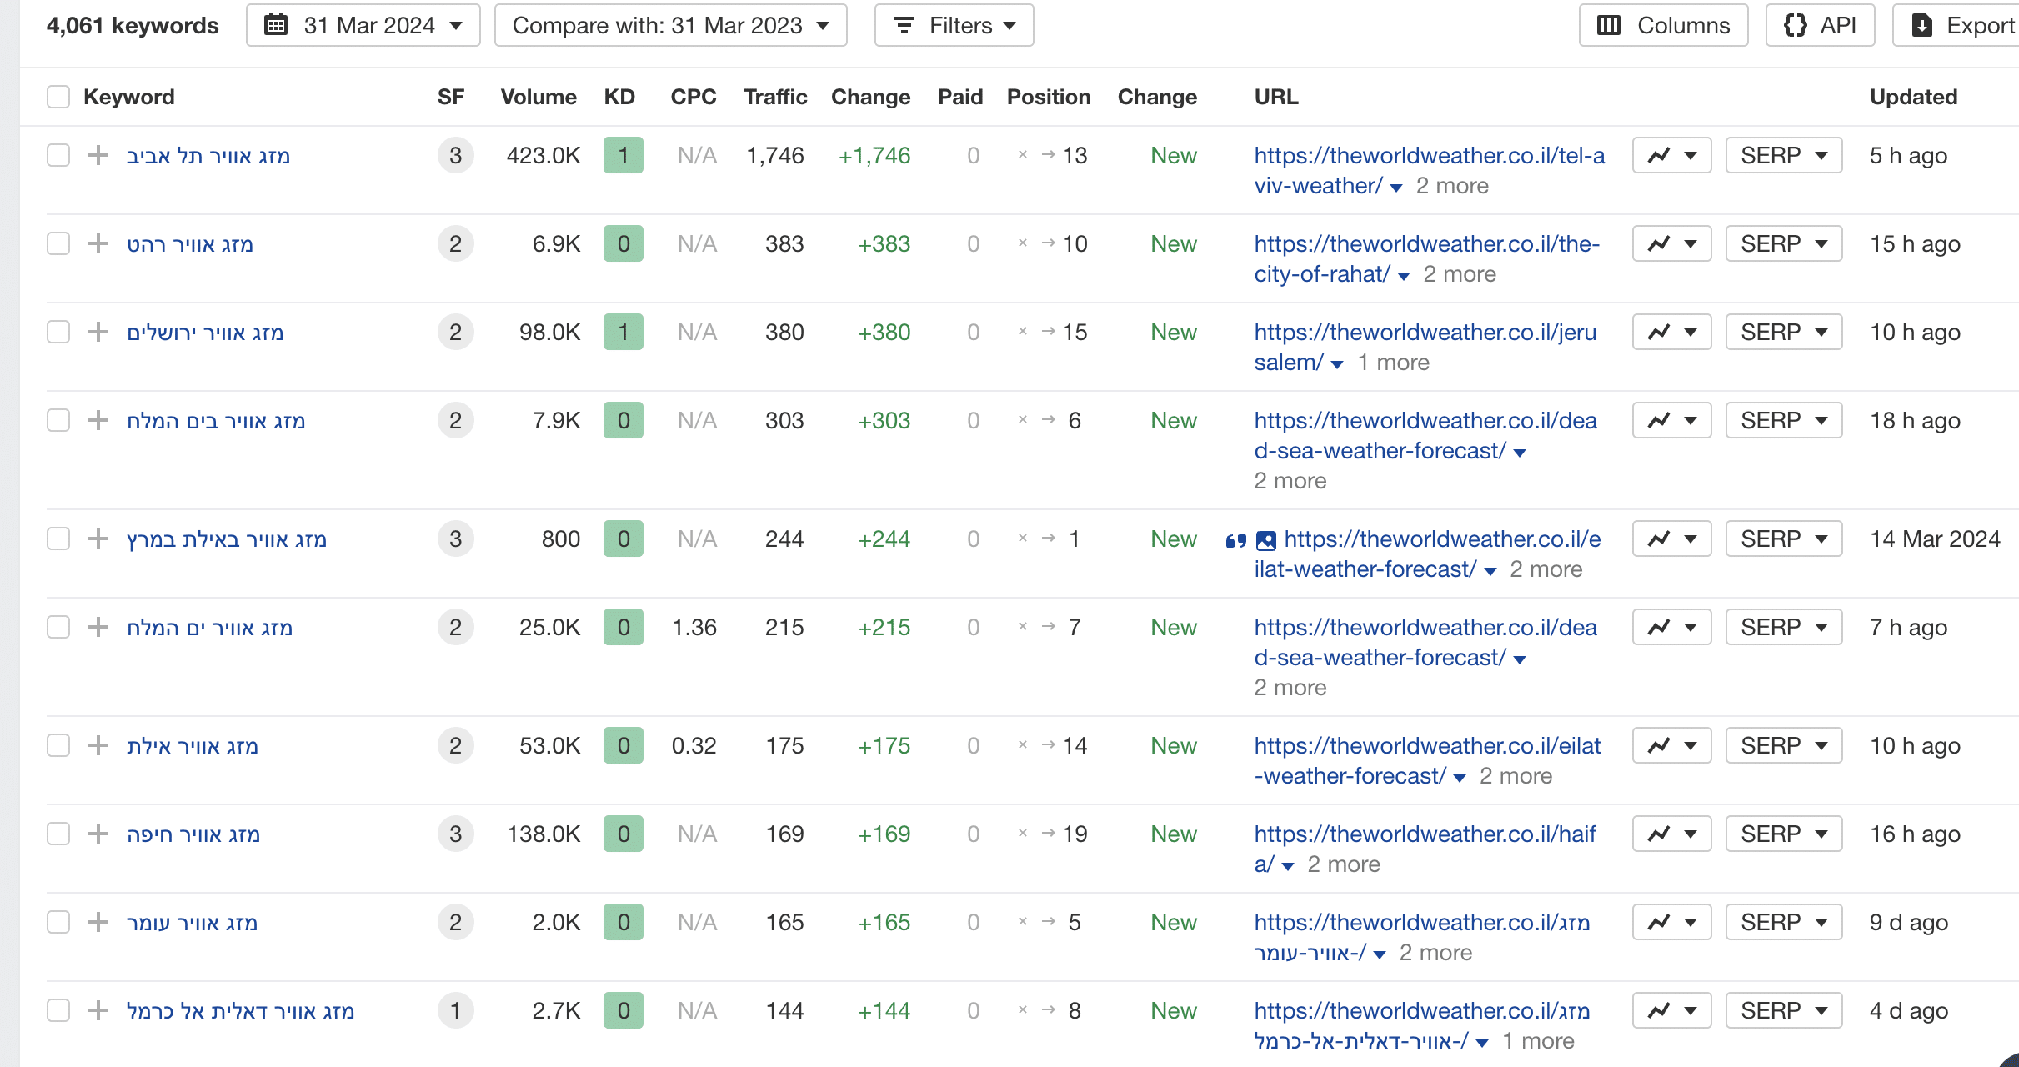The image size is (2019, 1067).
Task: Click the API button
Action: tap(1821, 25)
